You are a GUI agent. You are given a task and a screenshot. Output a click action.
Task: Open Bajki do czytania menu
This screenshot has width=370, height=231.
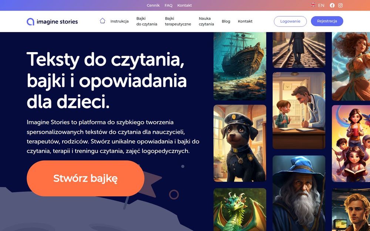click(147, 21)
